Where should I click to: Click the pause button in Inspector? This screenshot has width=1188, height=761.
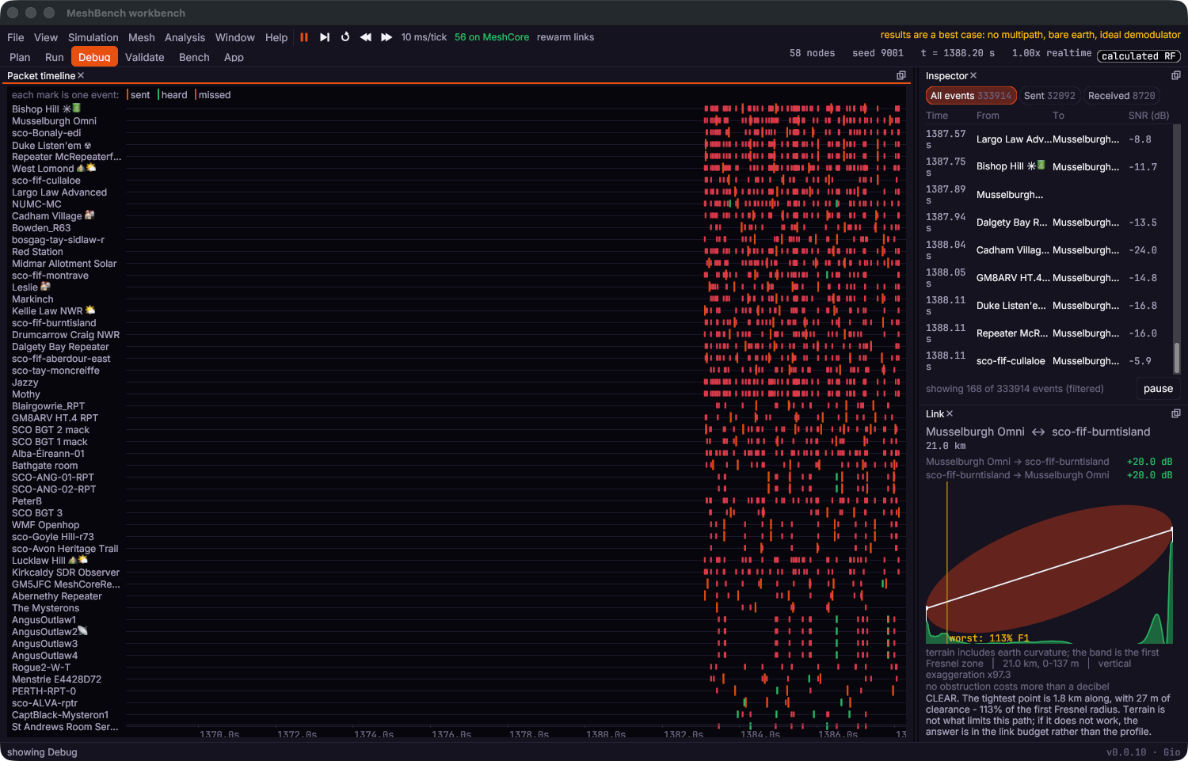[1158, 389]
